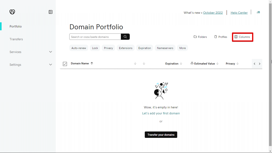Open the Columns settings
The height and width of the screenshot is (153, 272).
tap(242, 37)
